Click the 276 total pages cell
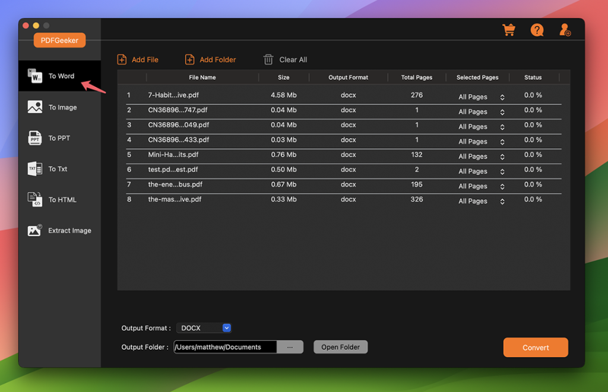608x392 pixels. 416,95
